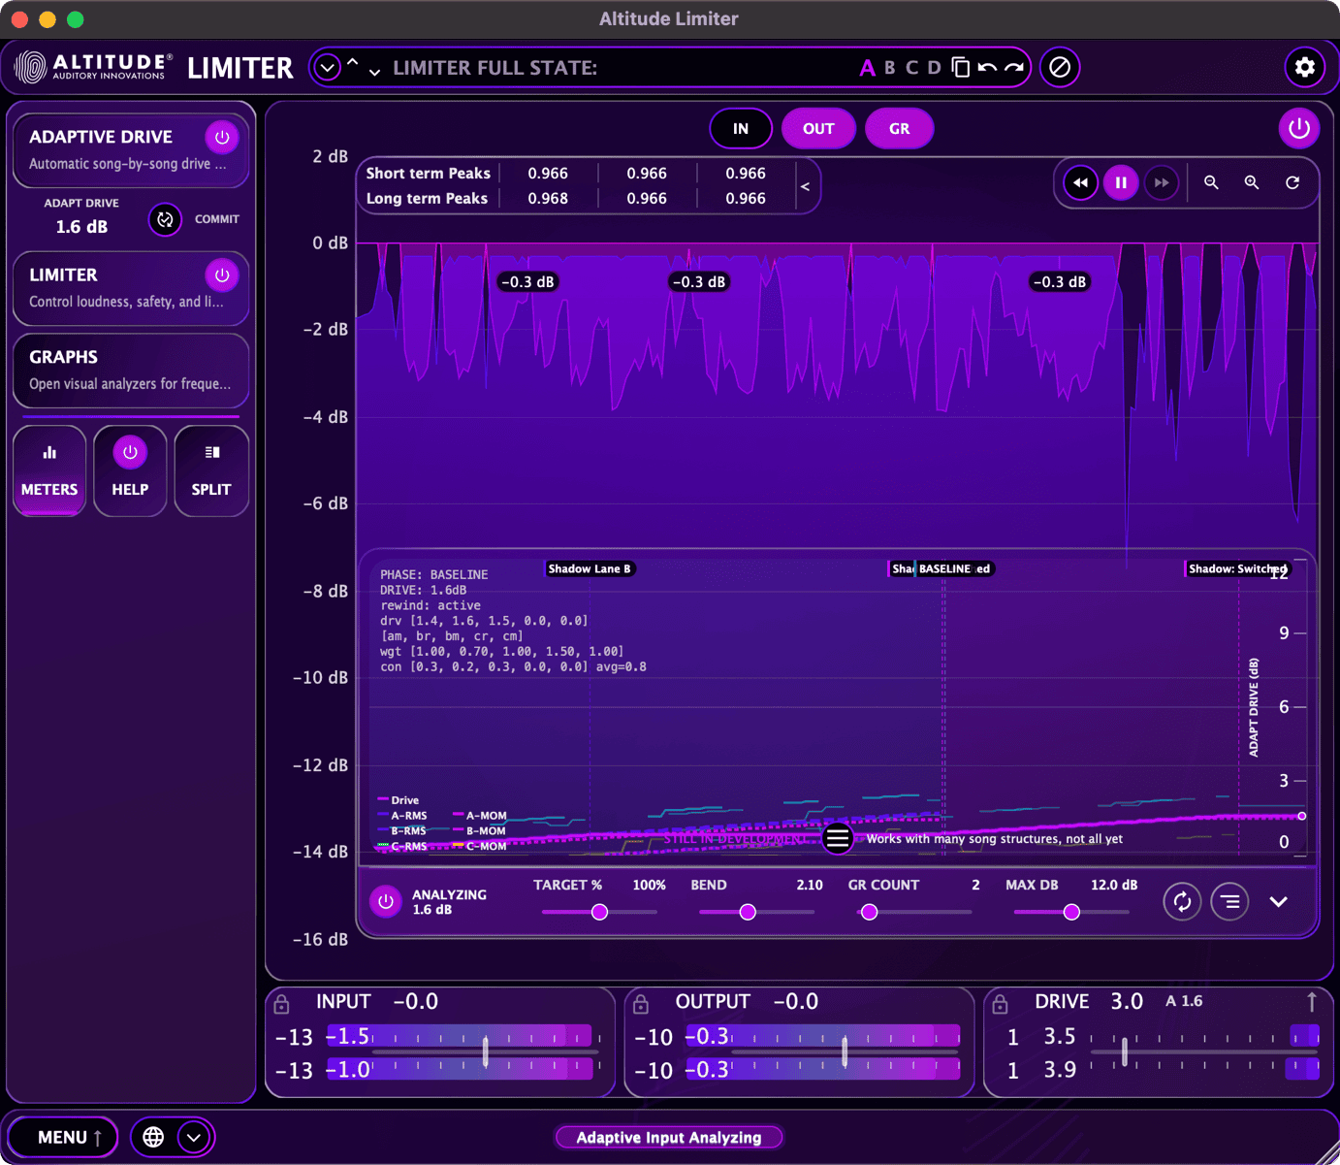
Task: Select state B
Action: point(889,68)
